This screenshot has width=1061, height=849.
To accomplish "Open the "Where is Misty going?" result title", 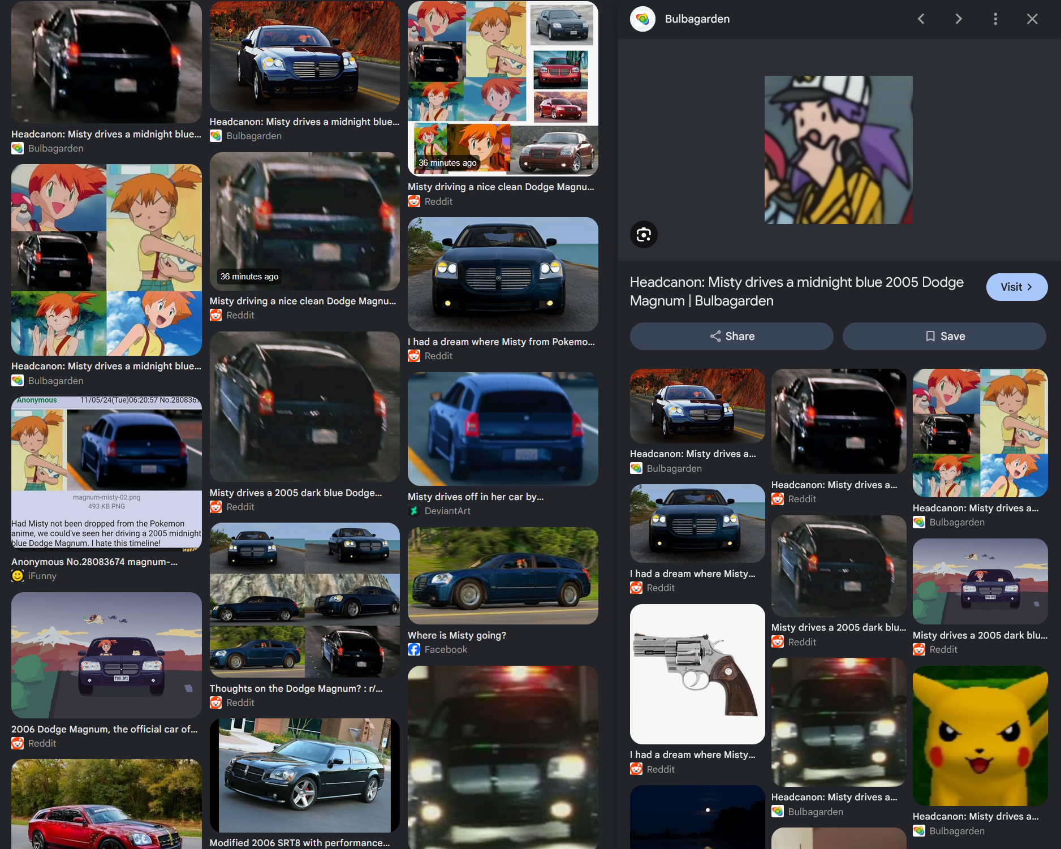I will click(457, 635).
